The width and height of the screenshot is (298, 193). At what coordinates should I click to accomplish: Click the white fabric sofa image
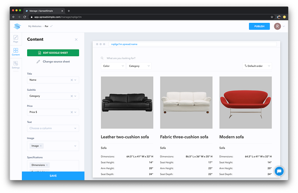click(186, 103)
